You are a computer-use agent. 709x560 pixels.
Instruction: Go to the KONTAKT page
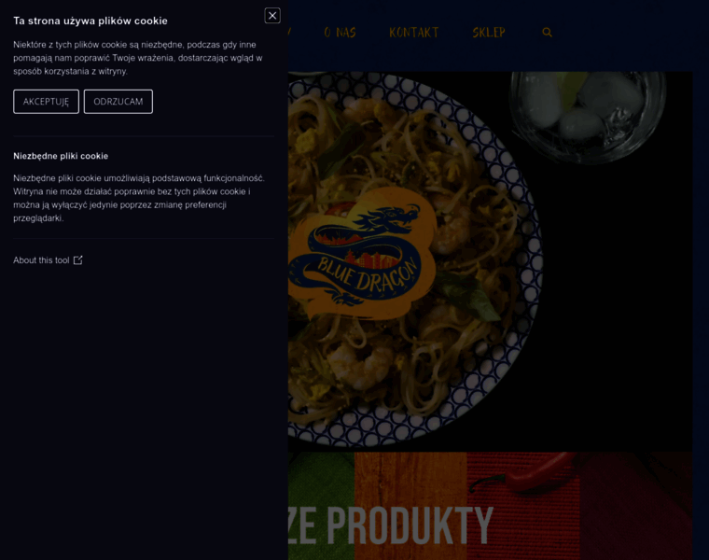point(413,33)
